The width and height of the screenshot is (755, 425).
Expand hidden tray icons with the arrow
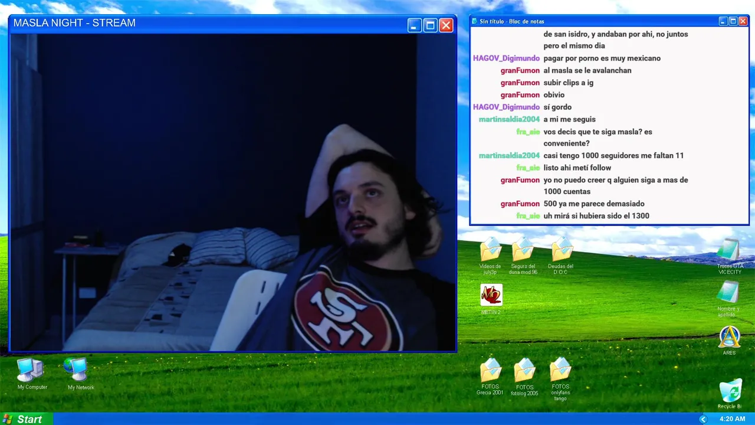coord(703,419)
